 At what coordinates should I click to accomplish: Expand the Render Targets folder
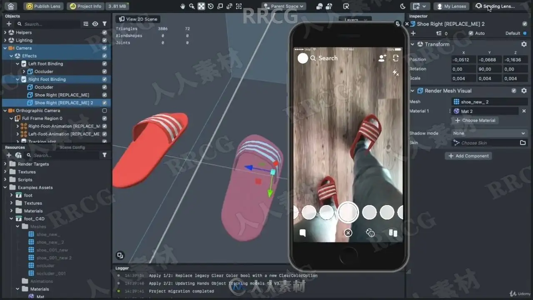[5, 164]
